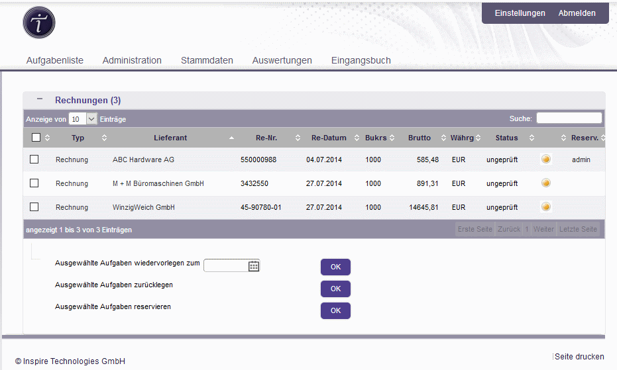Check the ABC Hardware AG row checkbox
This screenshot has height=370, width=617.
tap(34, 160)
